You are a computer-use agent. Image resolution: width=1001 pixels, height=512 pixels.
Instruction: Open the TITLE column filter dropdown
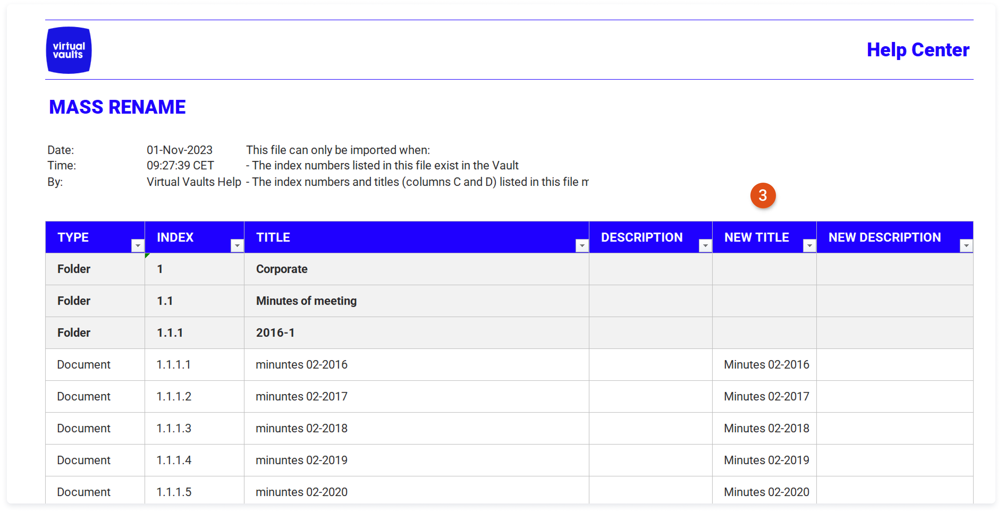click(582, 246)
